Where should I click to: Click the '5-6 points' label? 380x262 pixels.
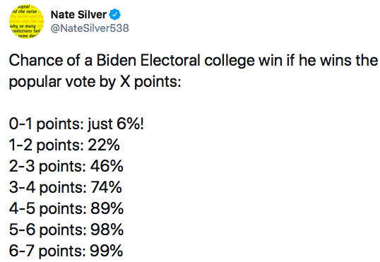click(48, 230)
